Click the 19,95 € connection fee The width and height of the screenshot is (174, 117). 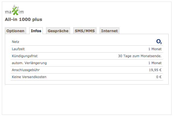tap(155, 70)
